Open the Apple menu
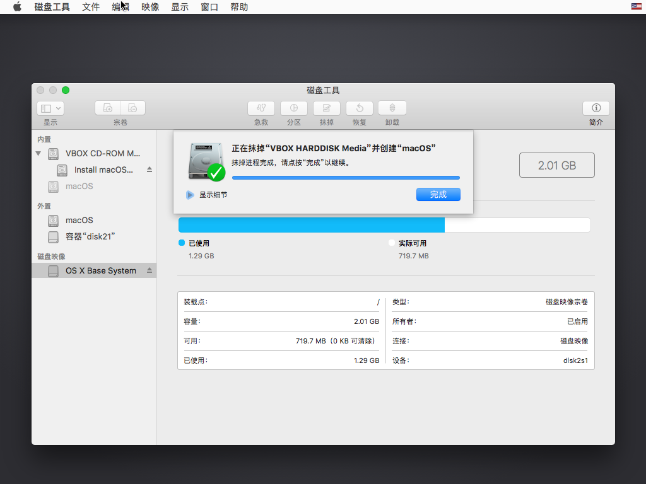 coord(17,7)
